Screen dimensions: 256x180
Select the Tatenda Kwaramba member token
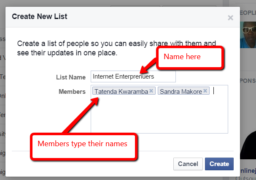121,91
